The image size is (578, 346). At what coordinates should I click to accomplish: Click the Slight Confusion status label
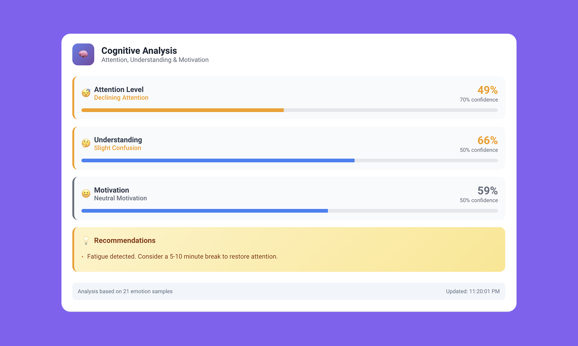point(118,148)
